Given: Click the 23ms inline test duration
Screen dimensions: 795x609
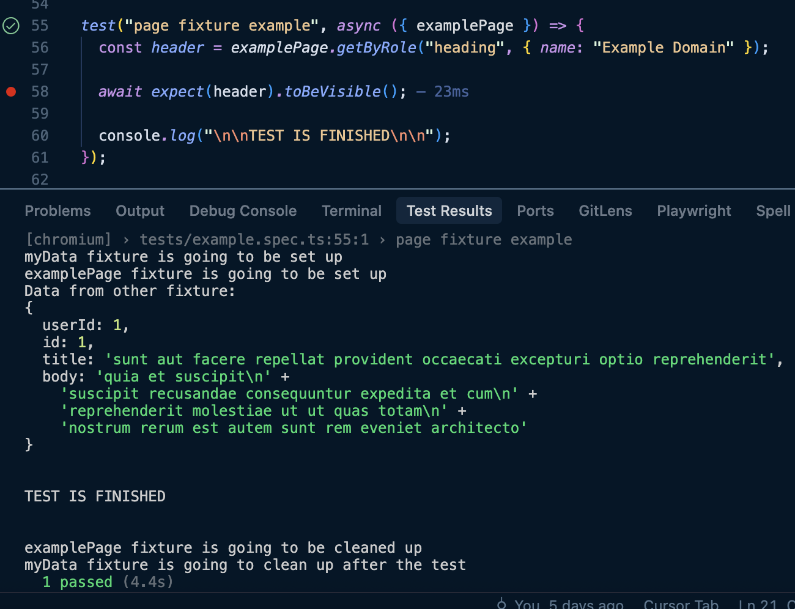Looking at the screenshot, I should point(451,92).
